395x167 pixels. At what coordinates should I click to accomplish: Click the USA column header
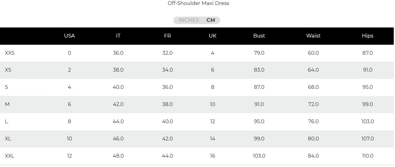coord(69,36)
